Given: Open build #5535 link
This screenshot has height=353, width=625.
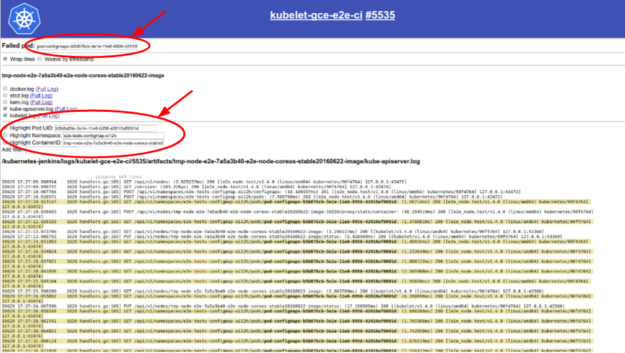Looking at the screenshot, I should [380, 15].
